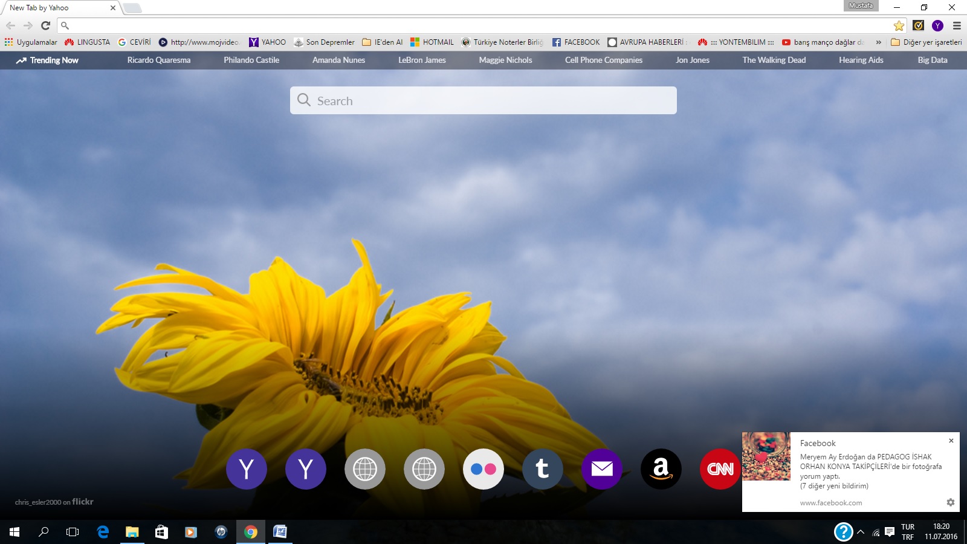
Task: Open the Flickr shortcut icon
Action: pyautogui.click(x=483, y=469)
